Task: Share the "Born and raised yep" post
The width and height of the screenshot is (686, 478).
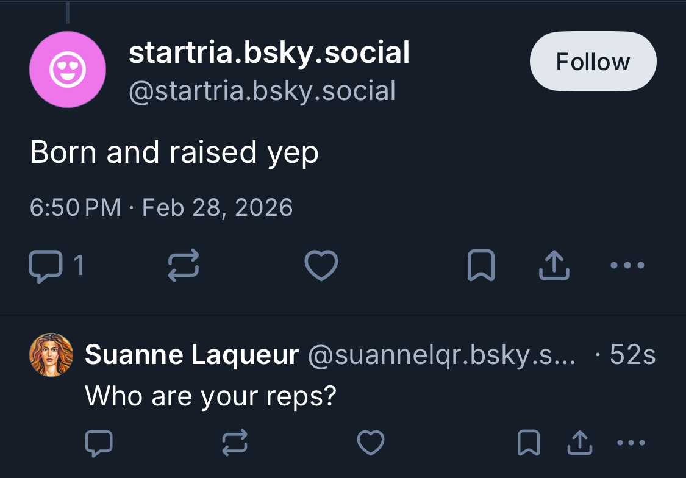Action: coord(554,266)
